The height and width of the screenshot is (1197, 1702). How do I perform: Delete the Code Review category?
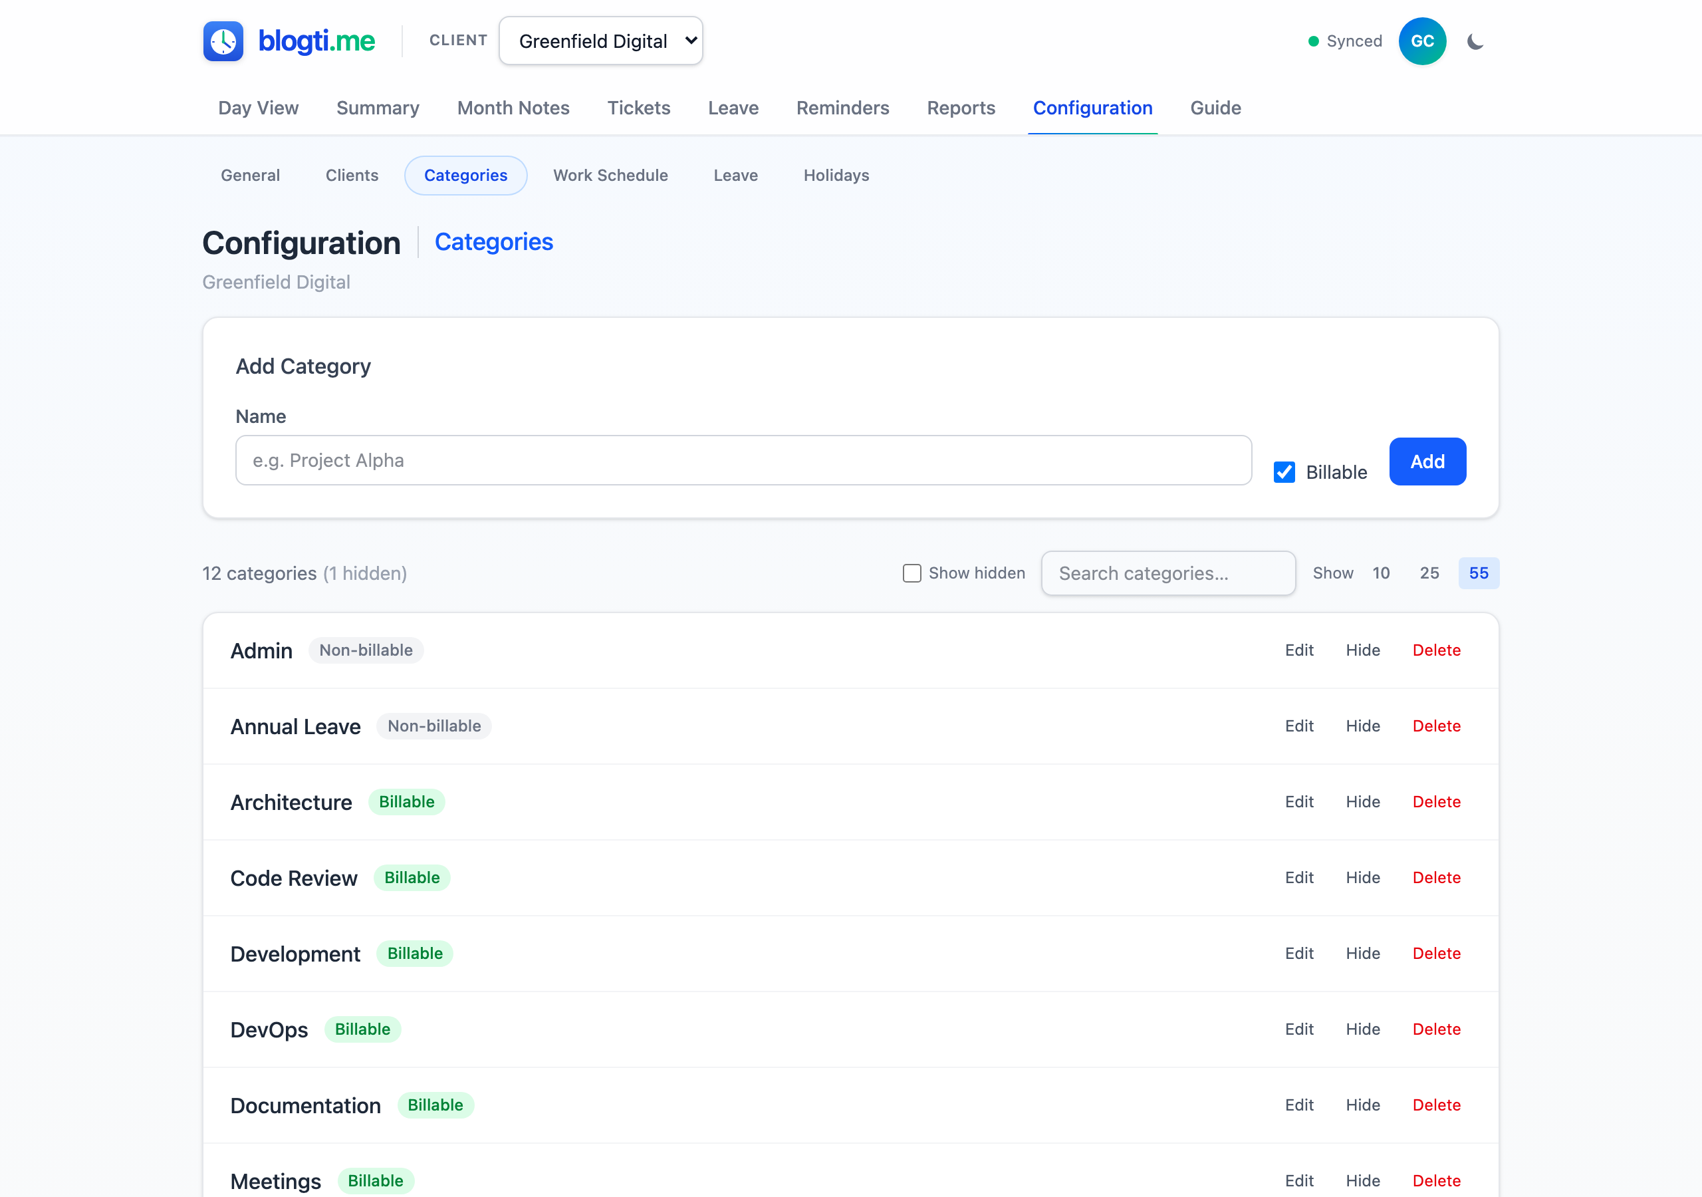[1436, 877]
